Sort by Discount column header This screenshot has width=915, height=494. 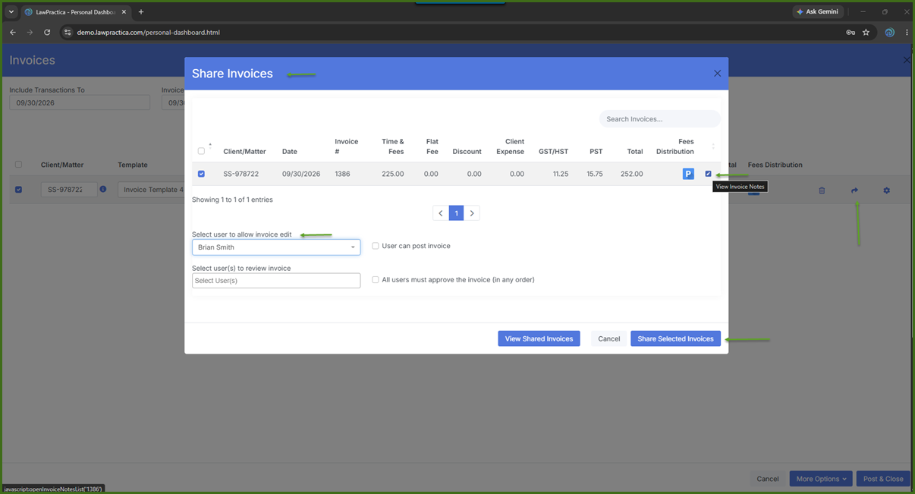(467, 152)
